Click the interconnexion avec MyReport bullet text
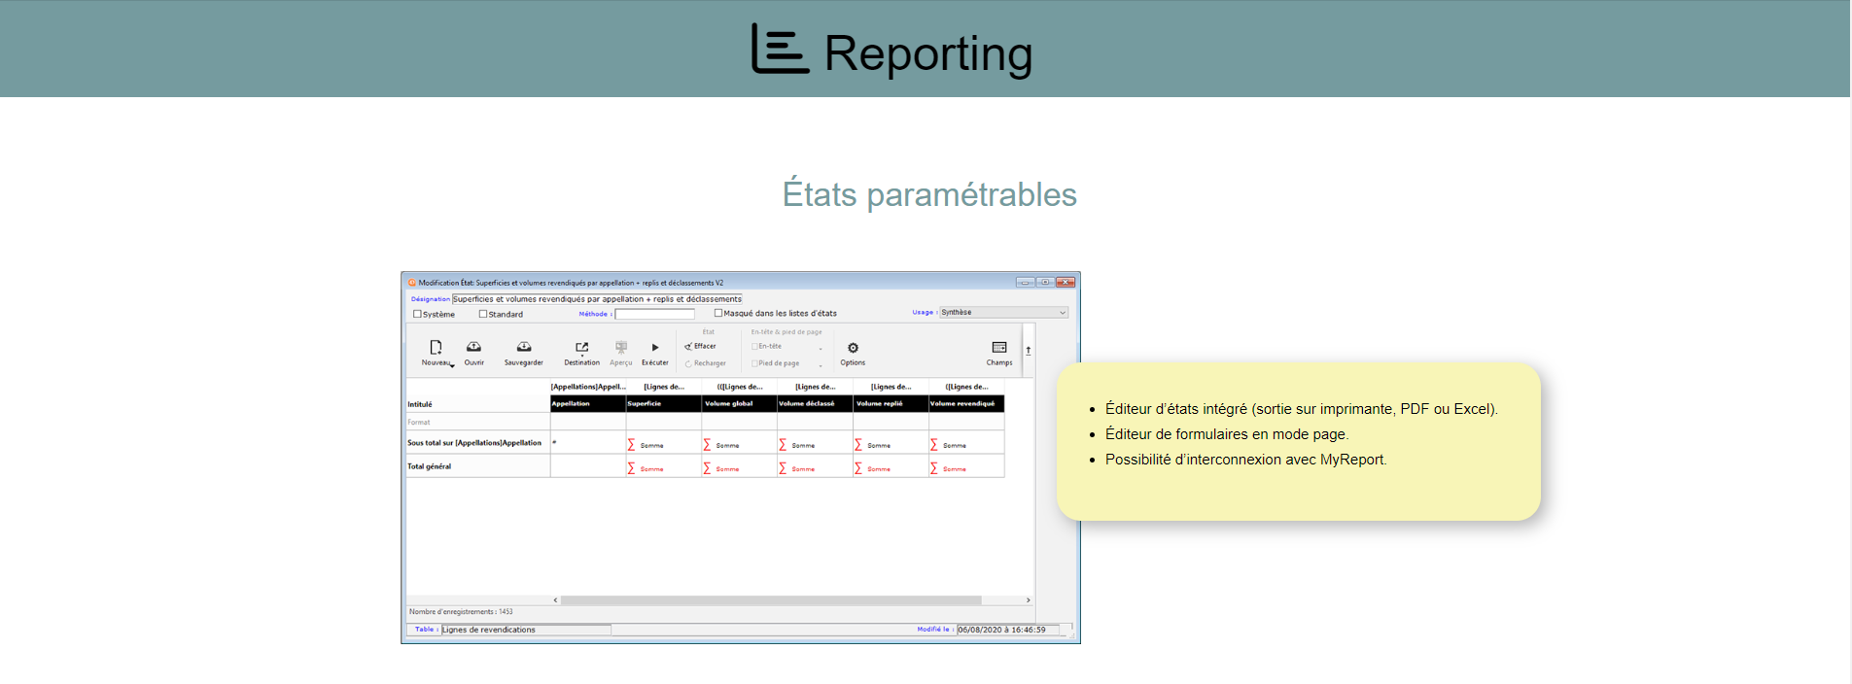 (1246, 460)
